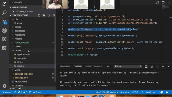Image resolution: width=172 pixels, height=97 pixels.
Task: Collapse all folders in explorer
Action: pos(54,15)
